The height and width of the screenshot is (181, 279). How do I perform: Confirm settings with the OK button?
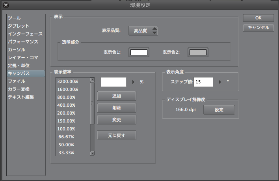pos(259,18)
